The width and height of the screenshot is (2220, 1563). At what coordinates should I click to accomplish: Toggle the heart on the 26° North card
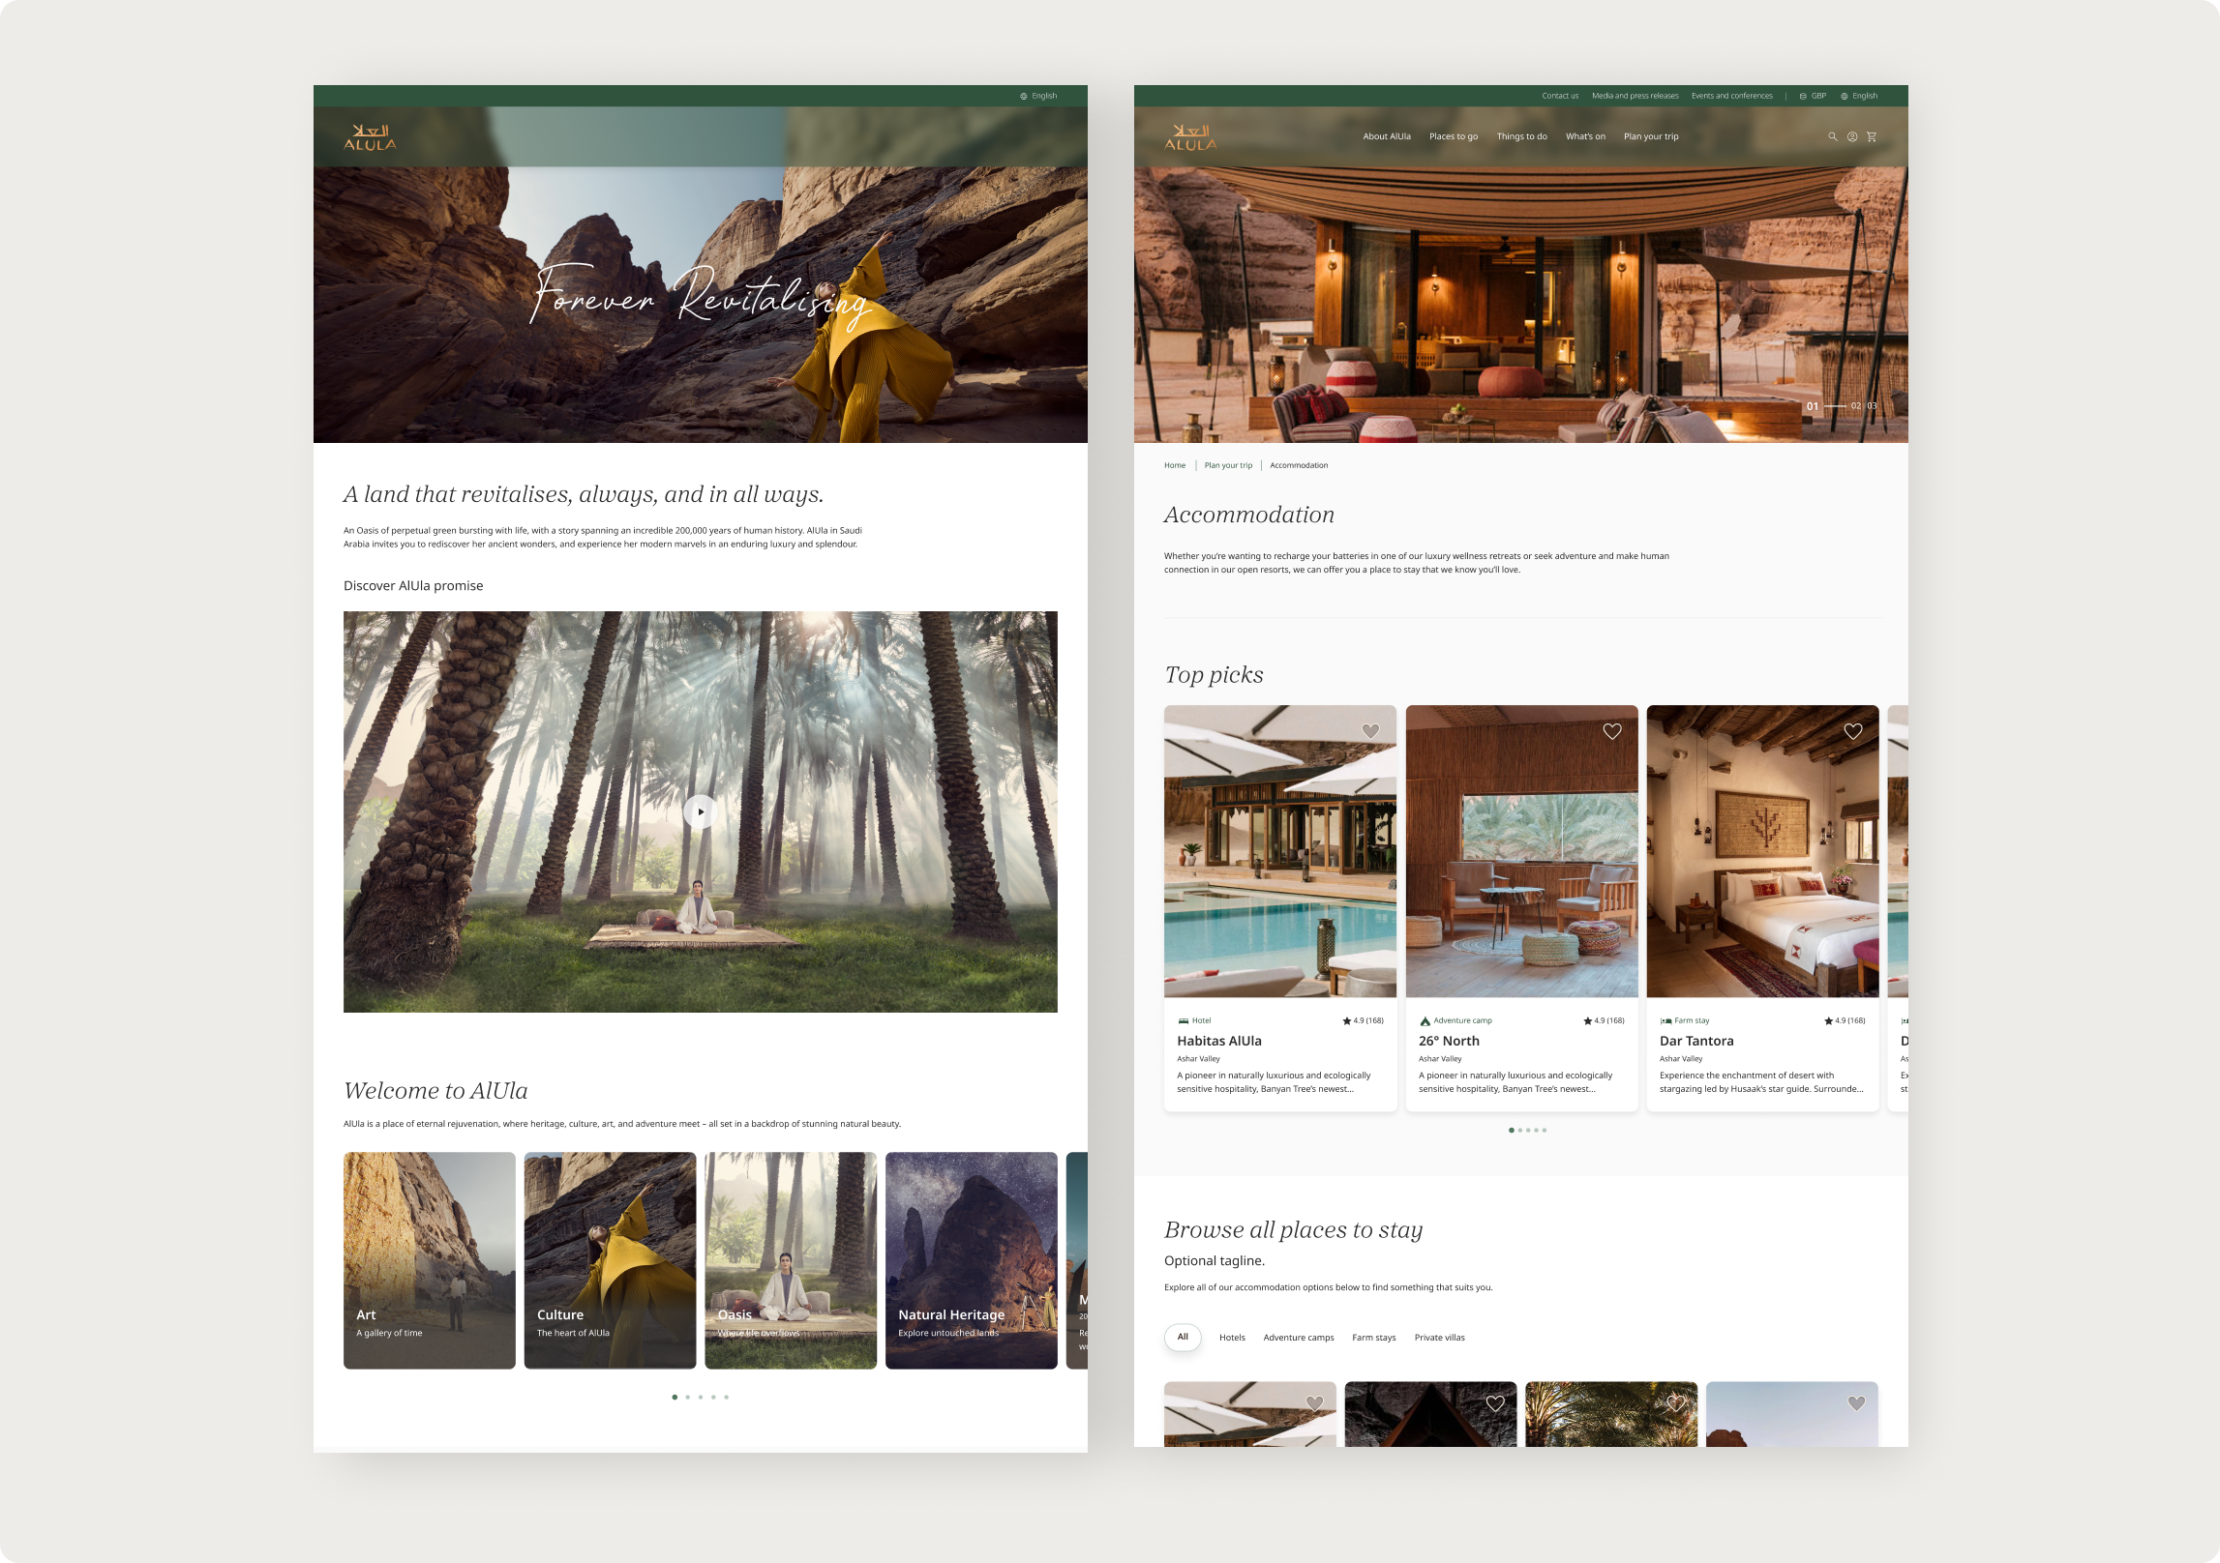[1611, 731]
